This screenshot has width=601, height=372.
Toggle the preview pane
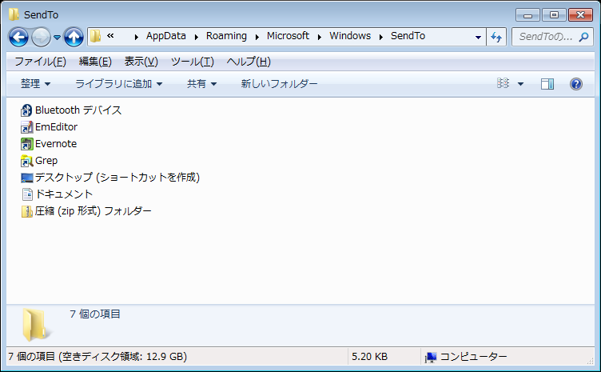(x=547, y=84)
